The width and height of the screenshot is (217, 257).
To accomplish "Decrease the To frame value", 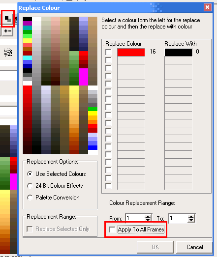I will (191, 220).
